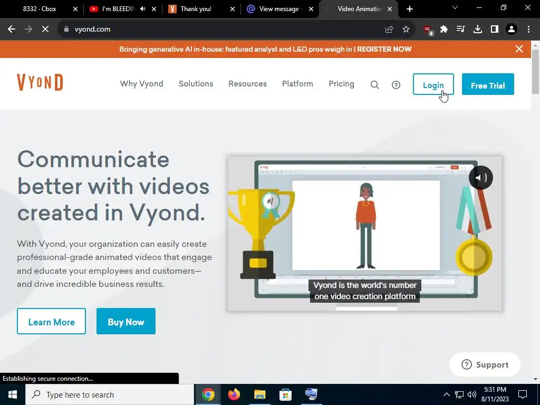Open the media control playlist icon

460,30
